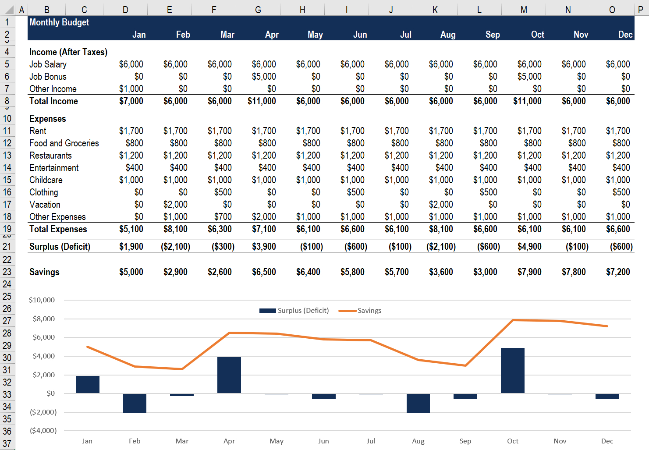Viewport: 649px width, 450px height.
Task: Select the Job Salary label cell
Action: pos(48,64)
